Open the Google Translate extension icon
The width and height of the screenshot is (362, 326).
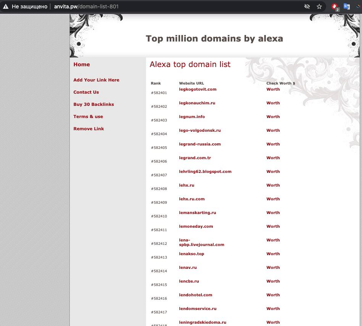pos(346,6)
